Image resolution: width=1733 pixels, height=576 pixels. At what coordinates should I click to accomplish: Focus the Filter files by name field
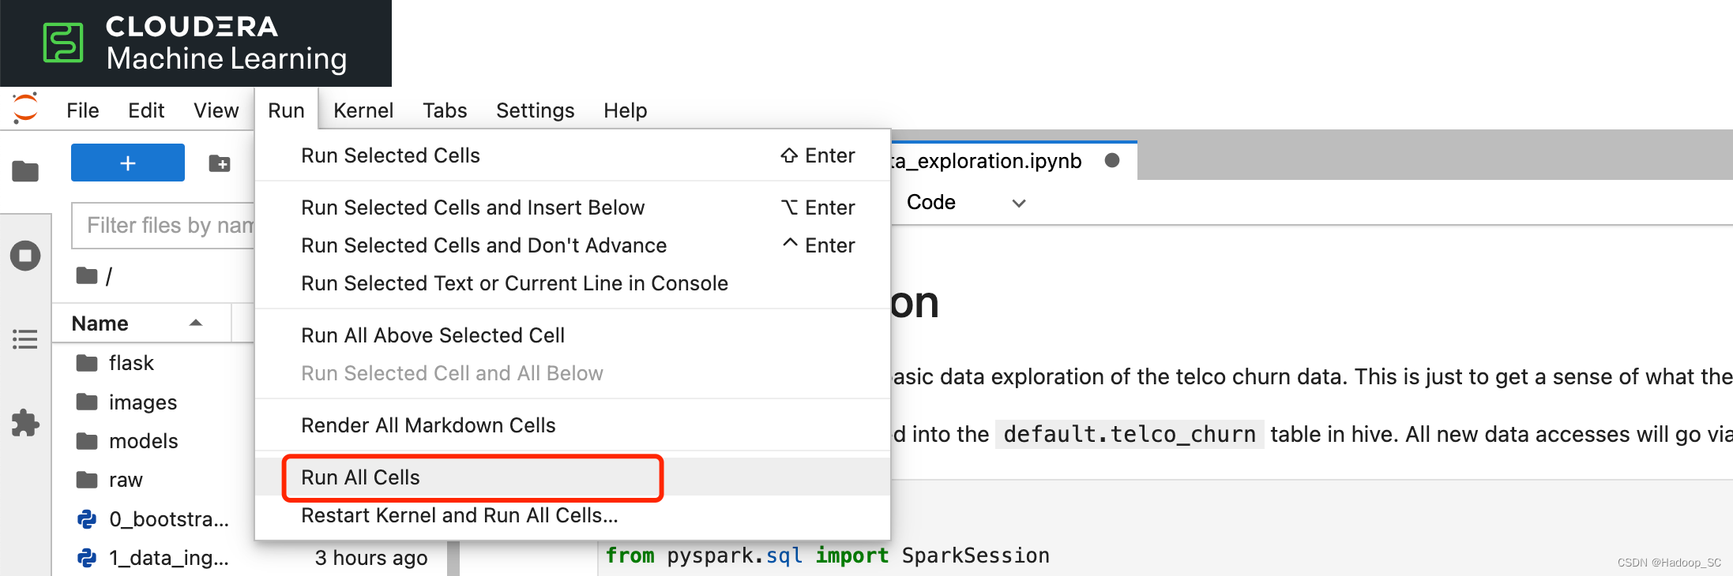click(164, 226)
